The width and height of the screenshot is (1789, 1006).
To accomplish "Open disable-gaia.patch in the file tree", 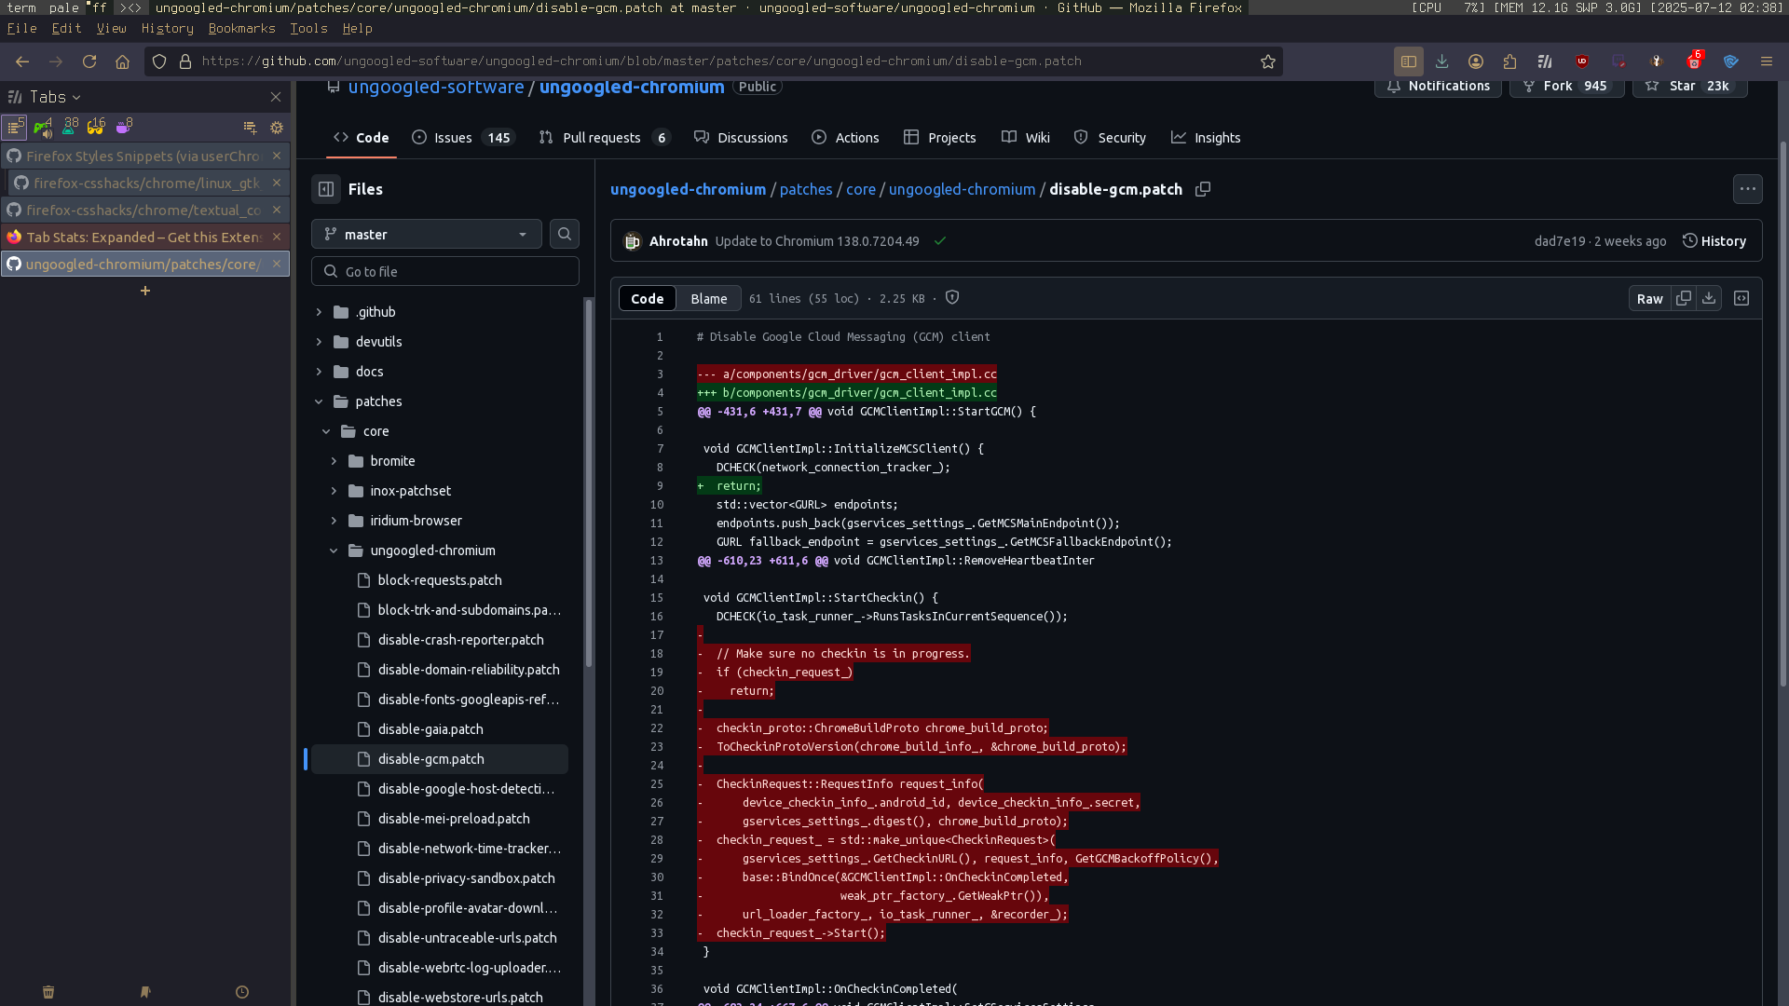I will tap(430, 729).
